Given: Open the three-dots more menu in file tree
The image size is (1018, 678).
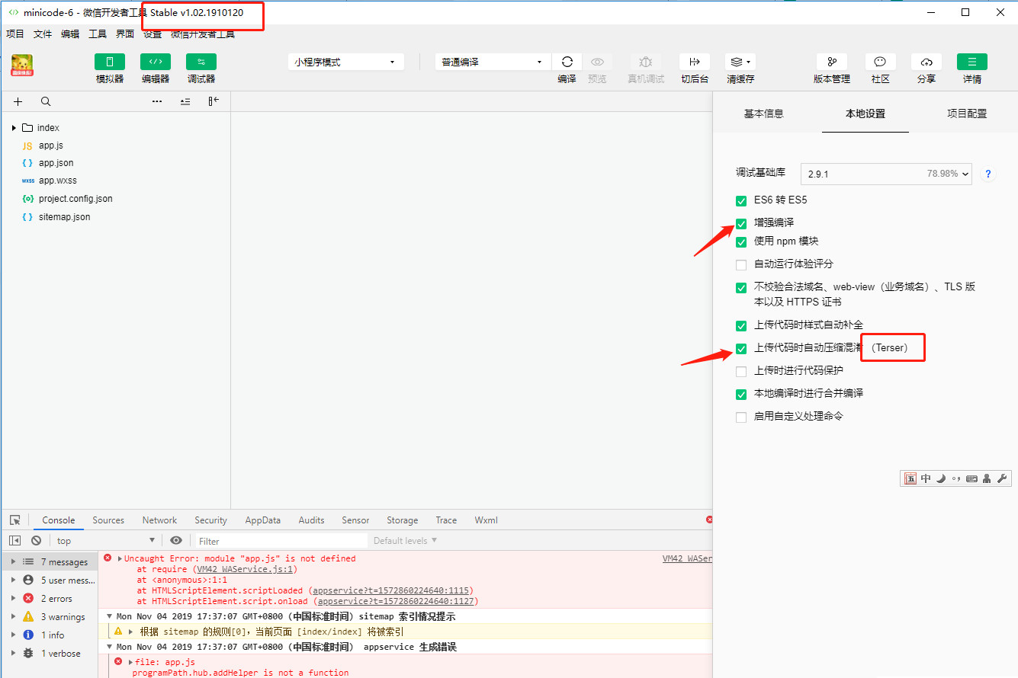Looking at the screenshot, I should (157, 101).
